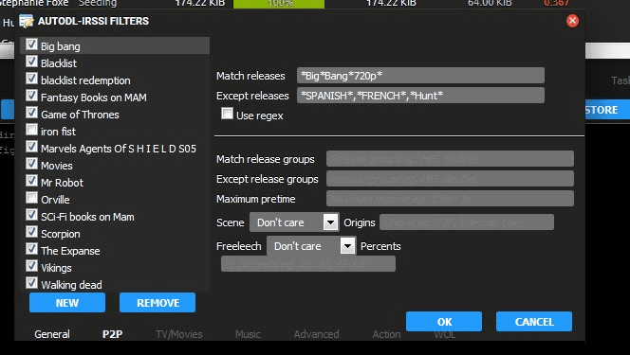This screenshot has height=355, width=630.
Task: Click the CANCEL button
Action: coord(534,322)
